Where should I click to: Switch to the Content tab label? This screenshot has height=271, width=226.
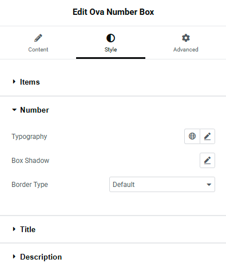click(x=38, y=50)
